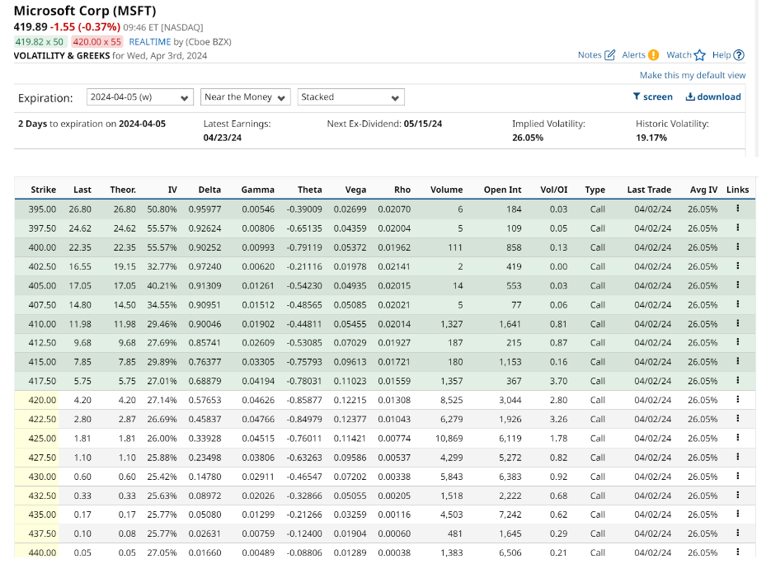Sort table by Open Int column header

tap(502, 190)
